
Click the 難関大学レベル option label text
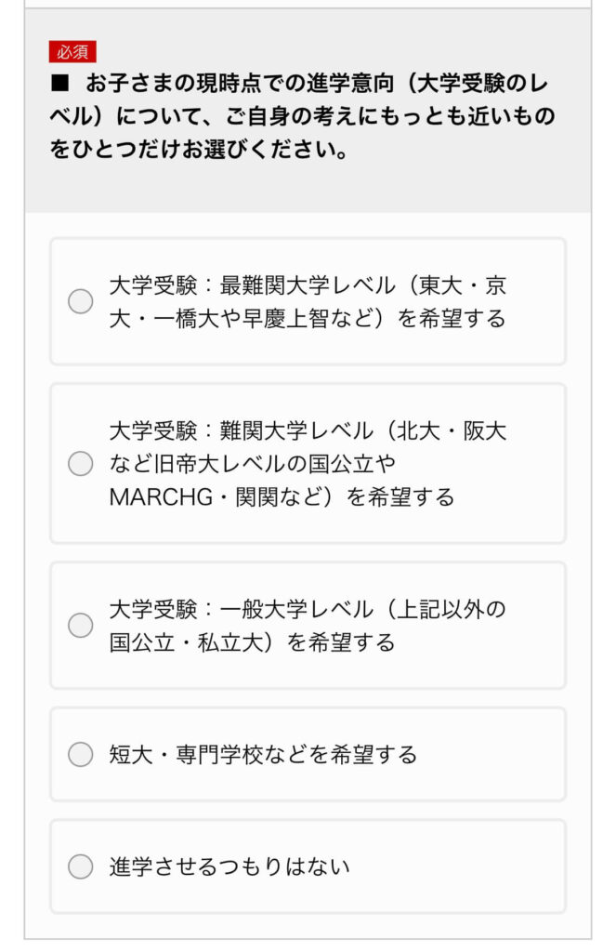(x=307, y=463)
